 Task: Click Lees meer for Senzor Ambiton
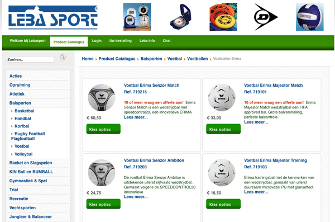[136, 197]
